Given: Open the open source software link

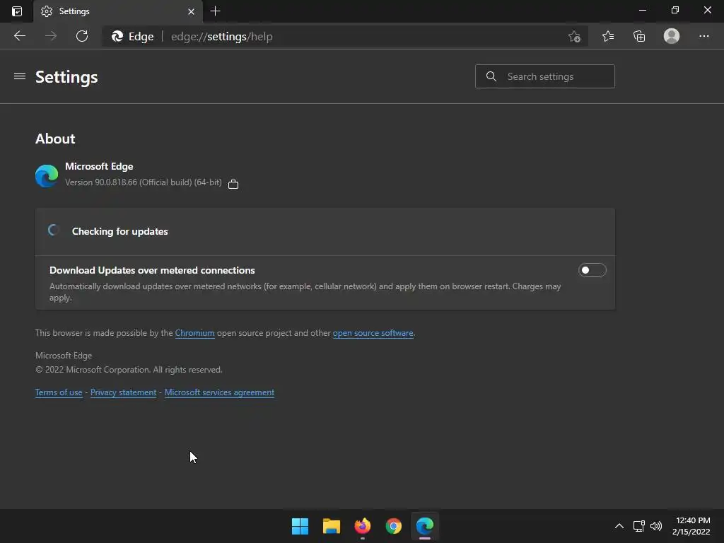Looking at the screenshot, I should [373, 333].
